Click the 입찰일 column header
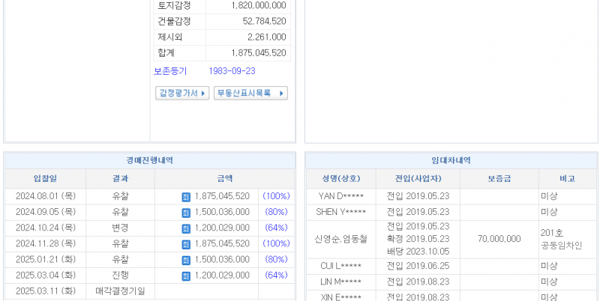This screenshot has height=301, width=600. [45, 179]
